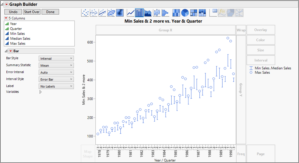The image size is (299, 163).
Task: Select the Caption Box element icon
Action: [213, 13]
